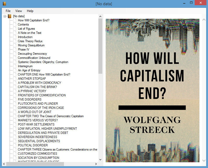Click the page icon beside List of Figures
The width and height of the screenshot is (208, 168).
15,29
